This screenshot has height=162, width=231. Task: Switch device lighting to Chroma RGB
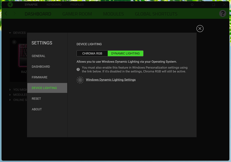point(92,54)
